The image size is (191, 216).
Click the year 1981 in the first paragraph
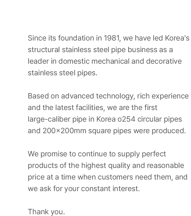click(x=112, y=38)
